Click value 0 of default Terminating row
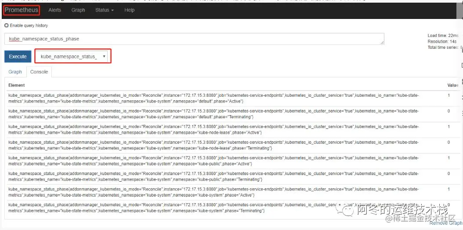The image size is (463, 230). pos(449,111)
